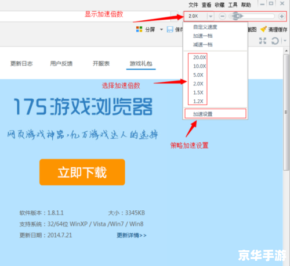Choose the 5.0X speed option

click(198, 75)
